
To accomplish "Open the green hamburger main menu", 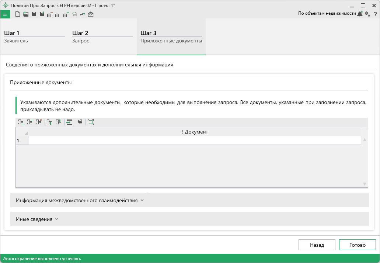I will (5, 14).
